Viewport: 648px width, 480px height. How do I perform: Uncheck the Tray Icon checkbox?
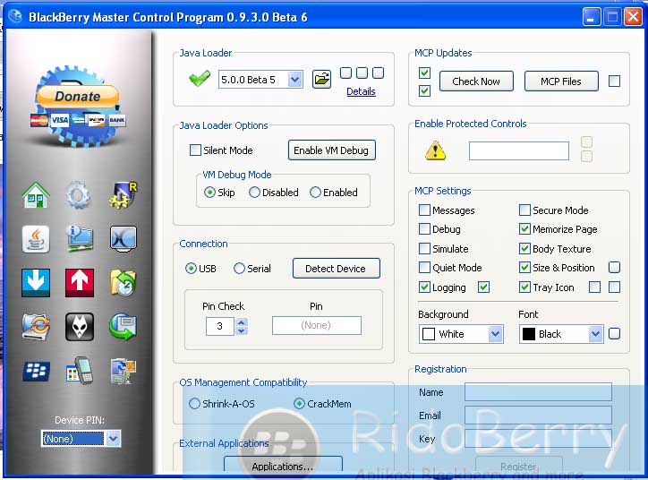pos(524,287)
